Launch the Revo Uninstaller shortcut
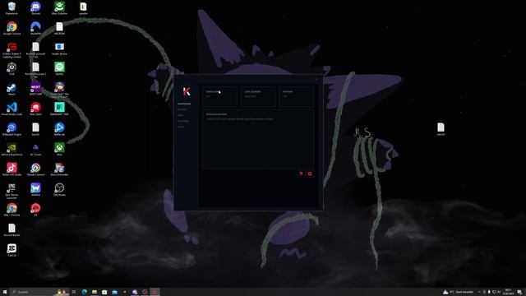The height and width of the screenshot is (296, 526). click(59, 169)
